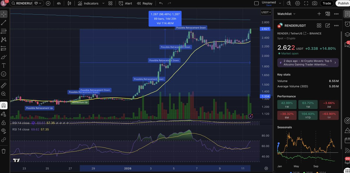Add symbol to watchlist
Image resolution: width=350 pixels, height=173 pixels.
(x=319, y=14)
